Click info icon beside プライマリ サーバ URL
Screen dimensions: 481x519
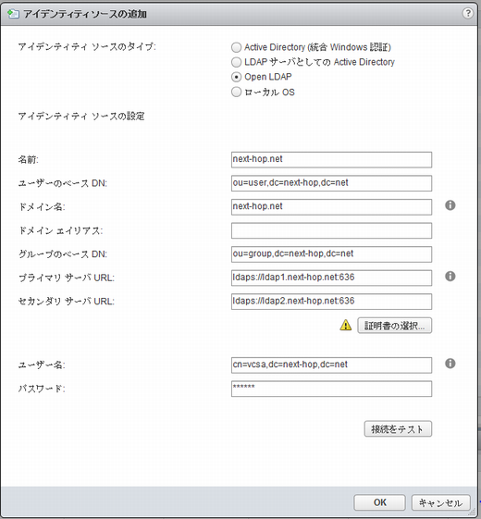coord(450,277)
